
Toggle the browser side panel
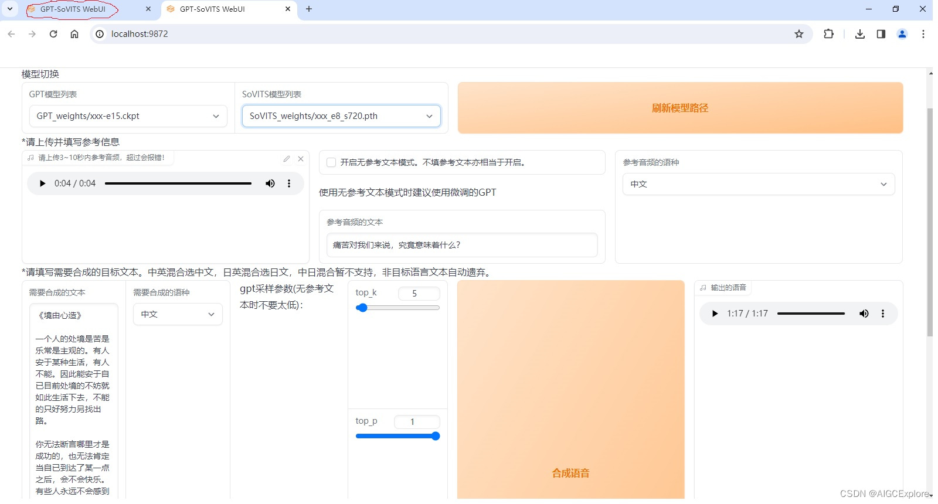click(881, 34)
